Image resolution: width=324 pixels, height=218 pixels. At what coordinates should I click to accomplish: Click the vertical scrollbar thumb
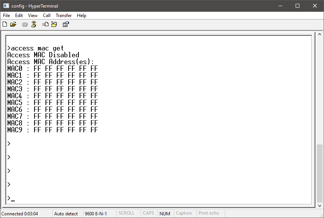[x=320, y=173]
